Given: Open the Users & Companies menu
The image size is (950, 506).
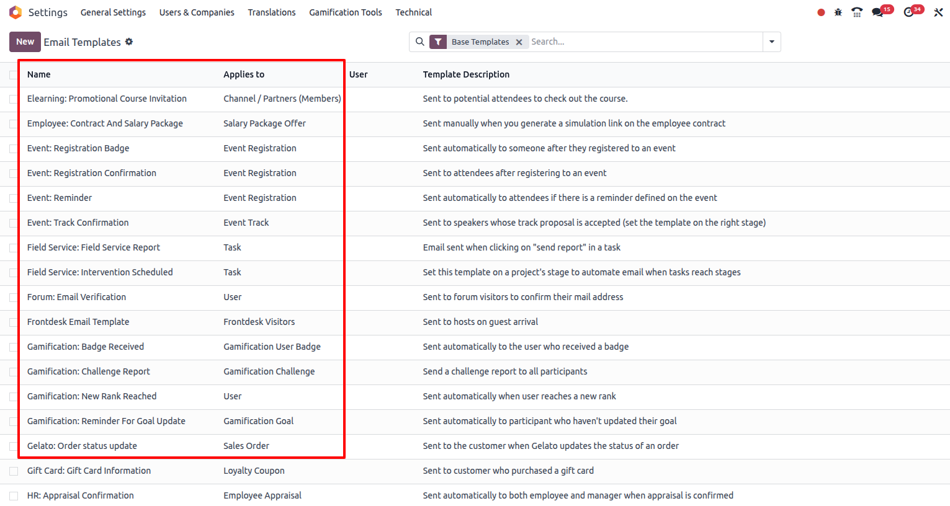Looking at the screenshot, I should click(x=197, y=12).
